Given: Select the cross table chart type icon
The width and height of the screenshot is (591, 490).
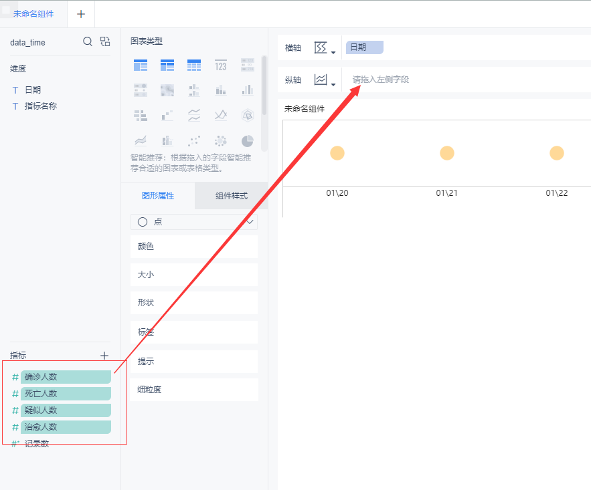Looking at the screenshot, I should pos(167,66).
